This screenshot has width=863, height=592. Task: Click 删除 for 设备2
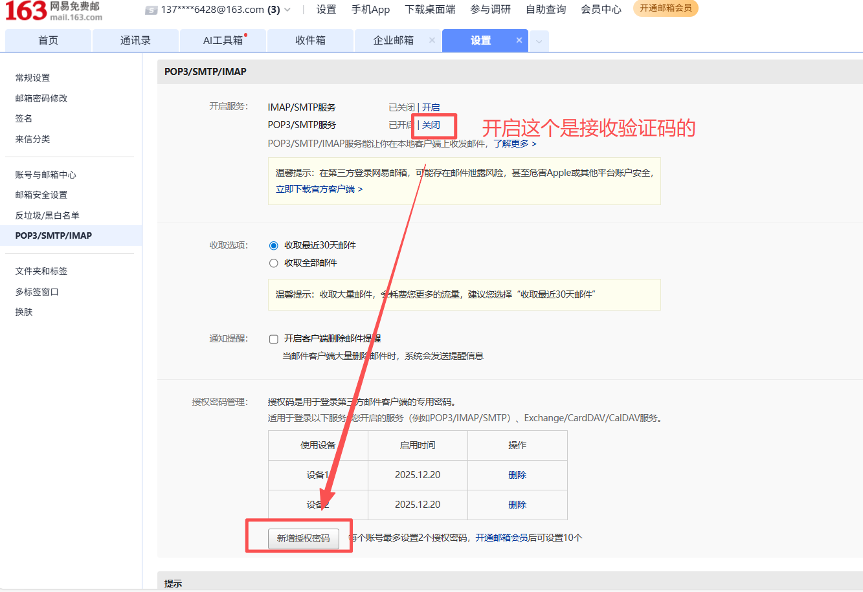[x=517, y=505]
